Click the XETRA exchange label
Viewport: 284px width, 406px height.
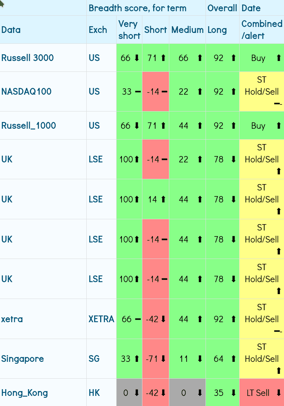[x=101, y=319]
